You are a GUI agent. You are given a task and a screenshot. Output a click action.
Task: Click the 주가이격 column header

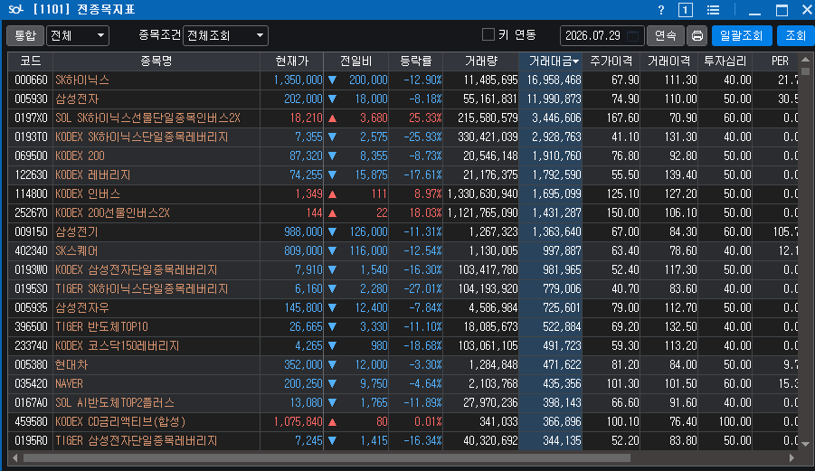click(611, 61)
